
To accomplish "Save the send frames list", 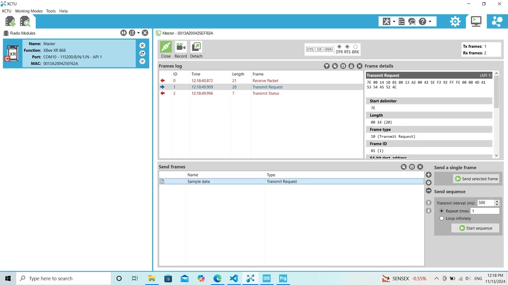I will click(412, 167).
